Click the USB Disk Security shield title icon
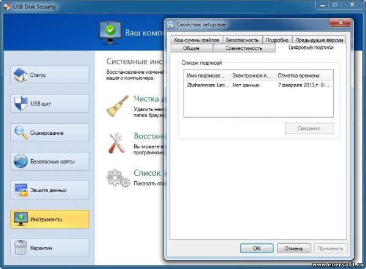This screenshot has height=269, width=366. (x=7, y=6)
